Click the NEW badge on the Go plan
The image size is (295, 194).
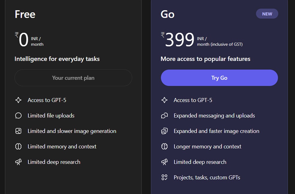(x=267, y=14)
